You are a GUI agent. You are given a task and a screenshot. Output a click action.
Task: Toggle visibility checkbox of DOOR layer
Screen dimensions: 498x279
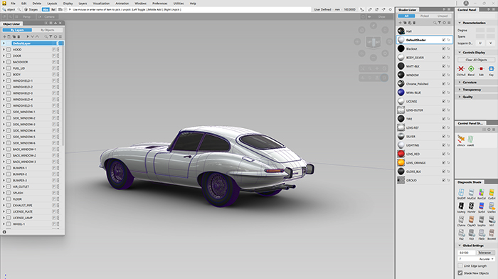(x=9, y=56)
